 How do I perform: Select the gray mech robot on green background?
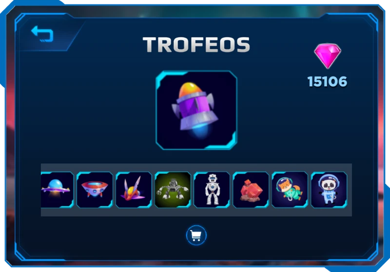pos(173,190)
